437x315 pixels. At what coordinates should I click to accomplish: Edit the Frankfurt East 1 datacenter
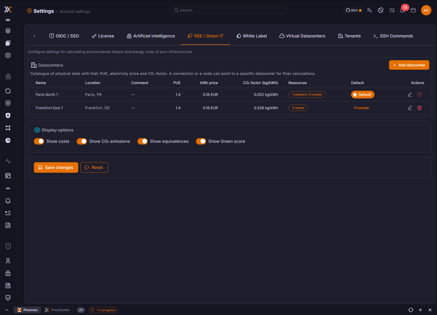click(410, 108)
